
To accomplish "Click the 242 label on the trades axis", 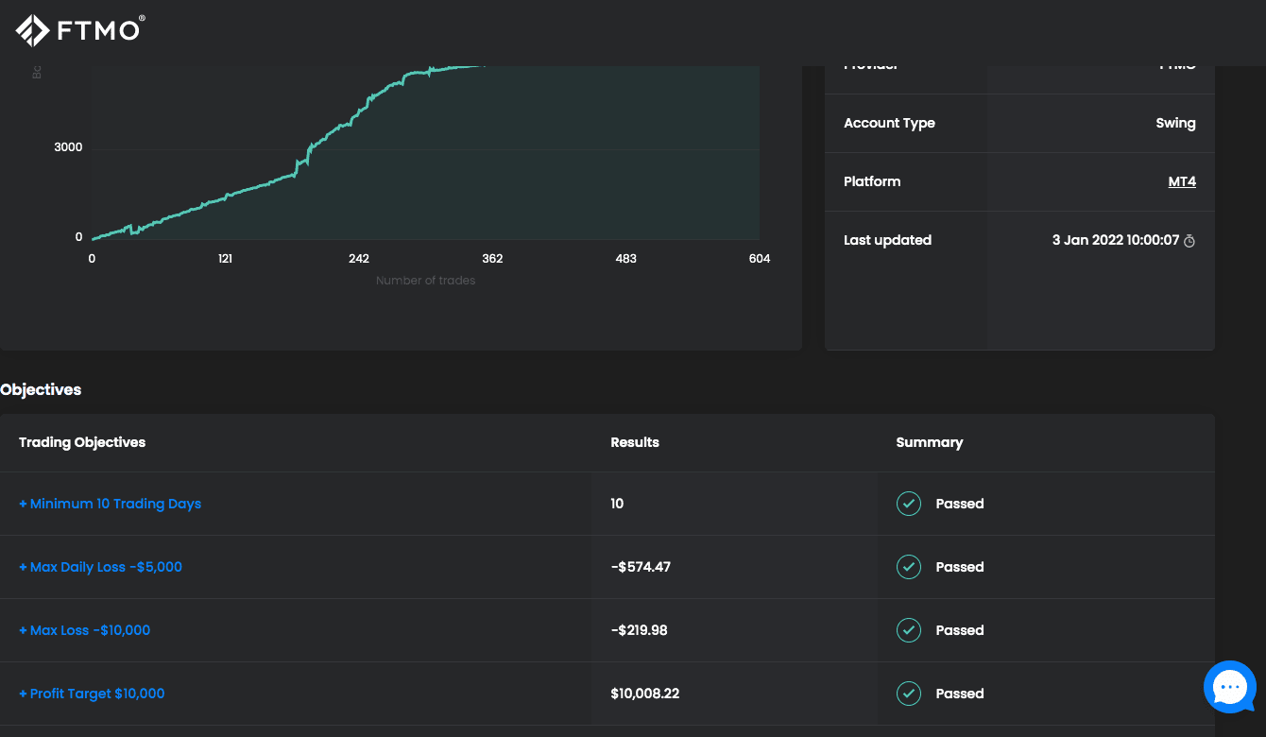I will pyautogui.click(x=359, y=259).
